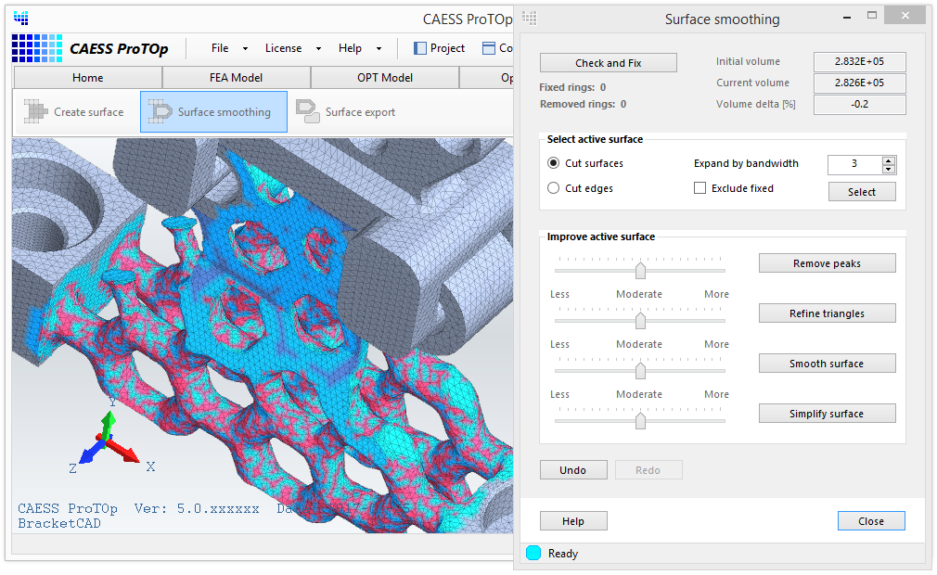Enable the Exclude fixed checkbox

(x=700, y=188)
